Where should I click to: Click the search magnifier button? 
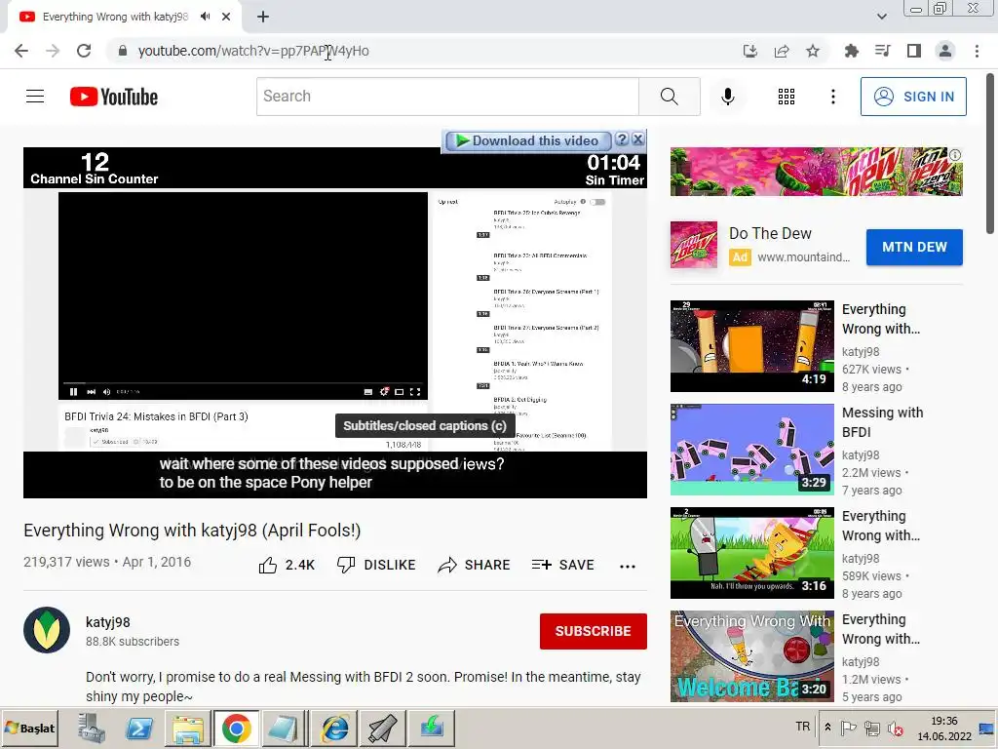click(669, 97)
